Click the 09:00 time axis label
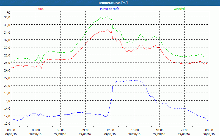The height and width of the screenshot is (137, 220). click(85, 130)
